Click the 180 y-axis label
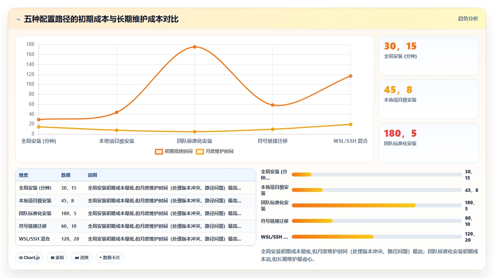494x278 pixels. pos(30,44)
